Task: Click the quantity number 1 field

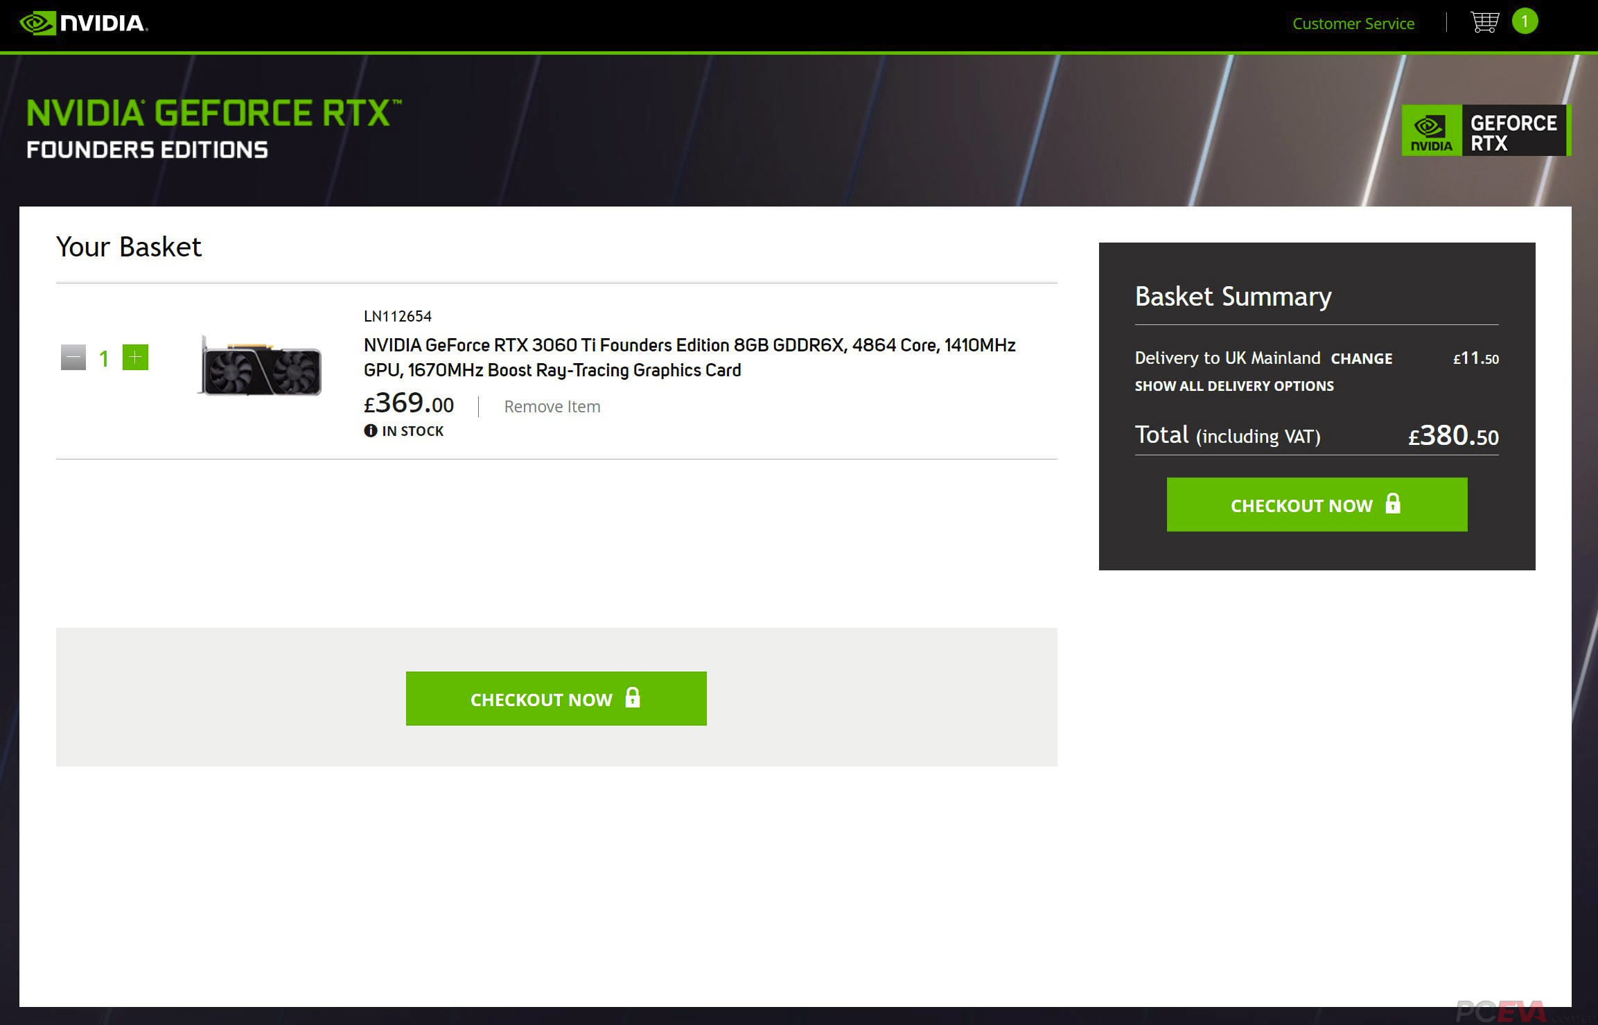Action: [x=104, y=359]
